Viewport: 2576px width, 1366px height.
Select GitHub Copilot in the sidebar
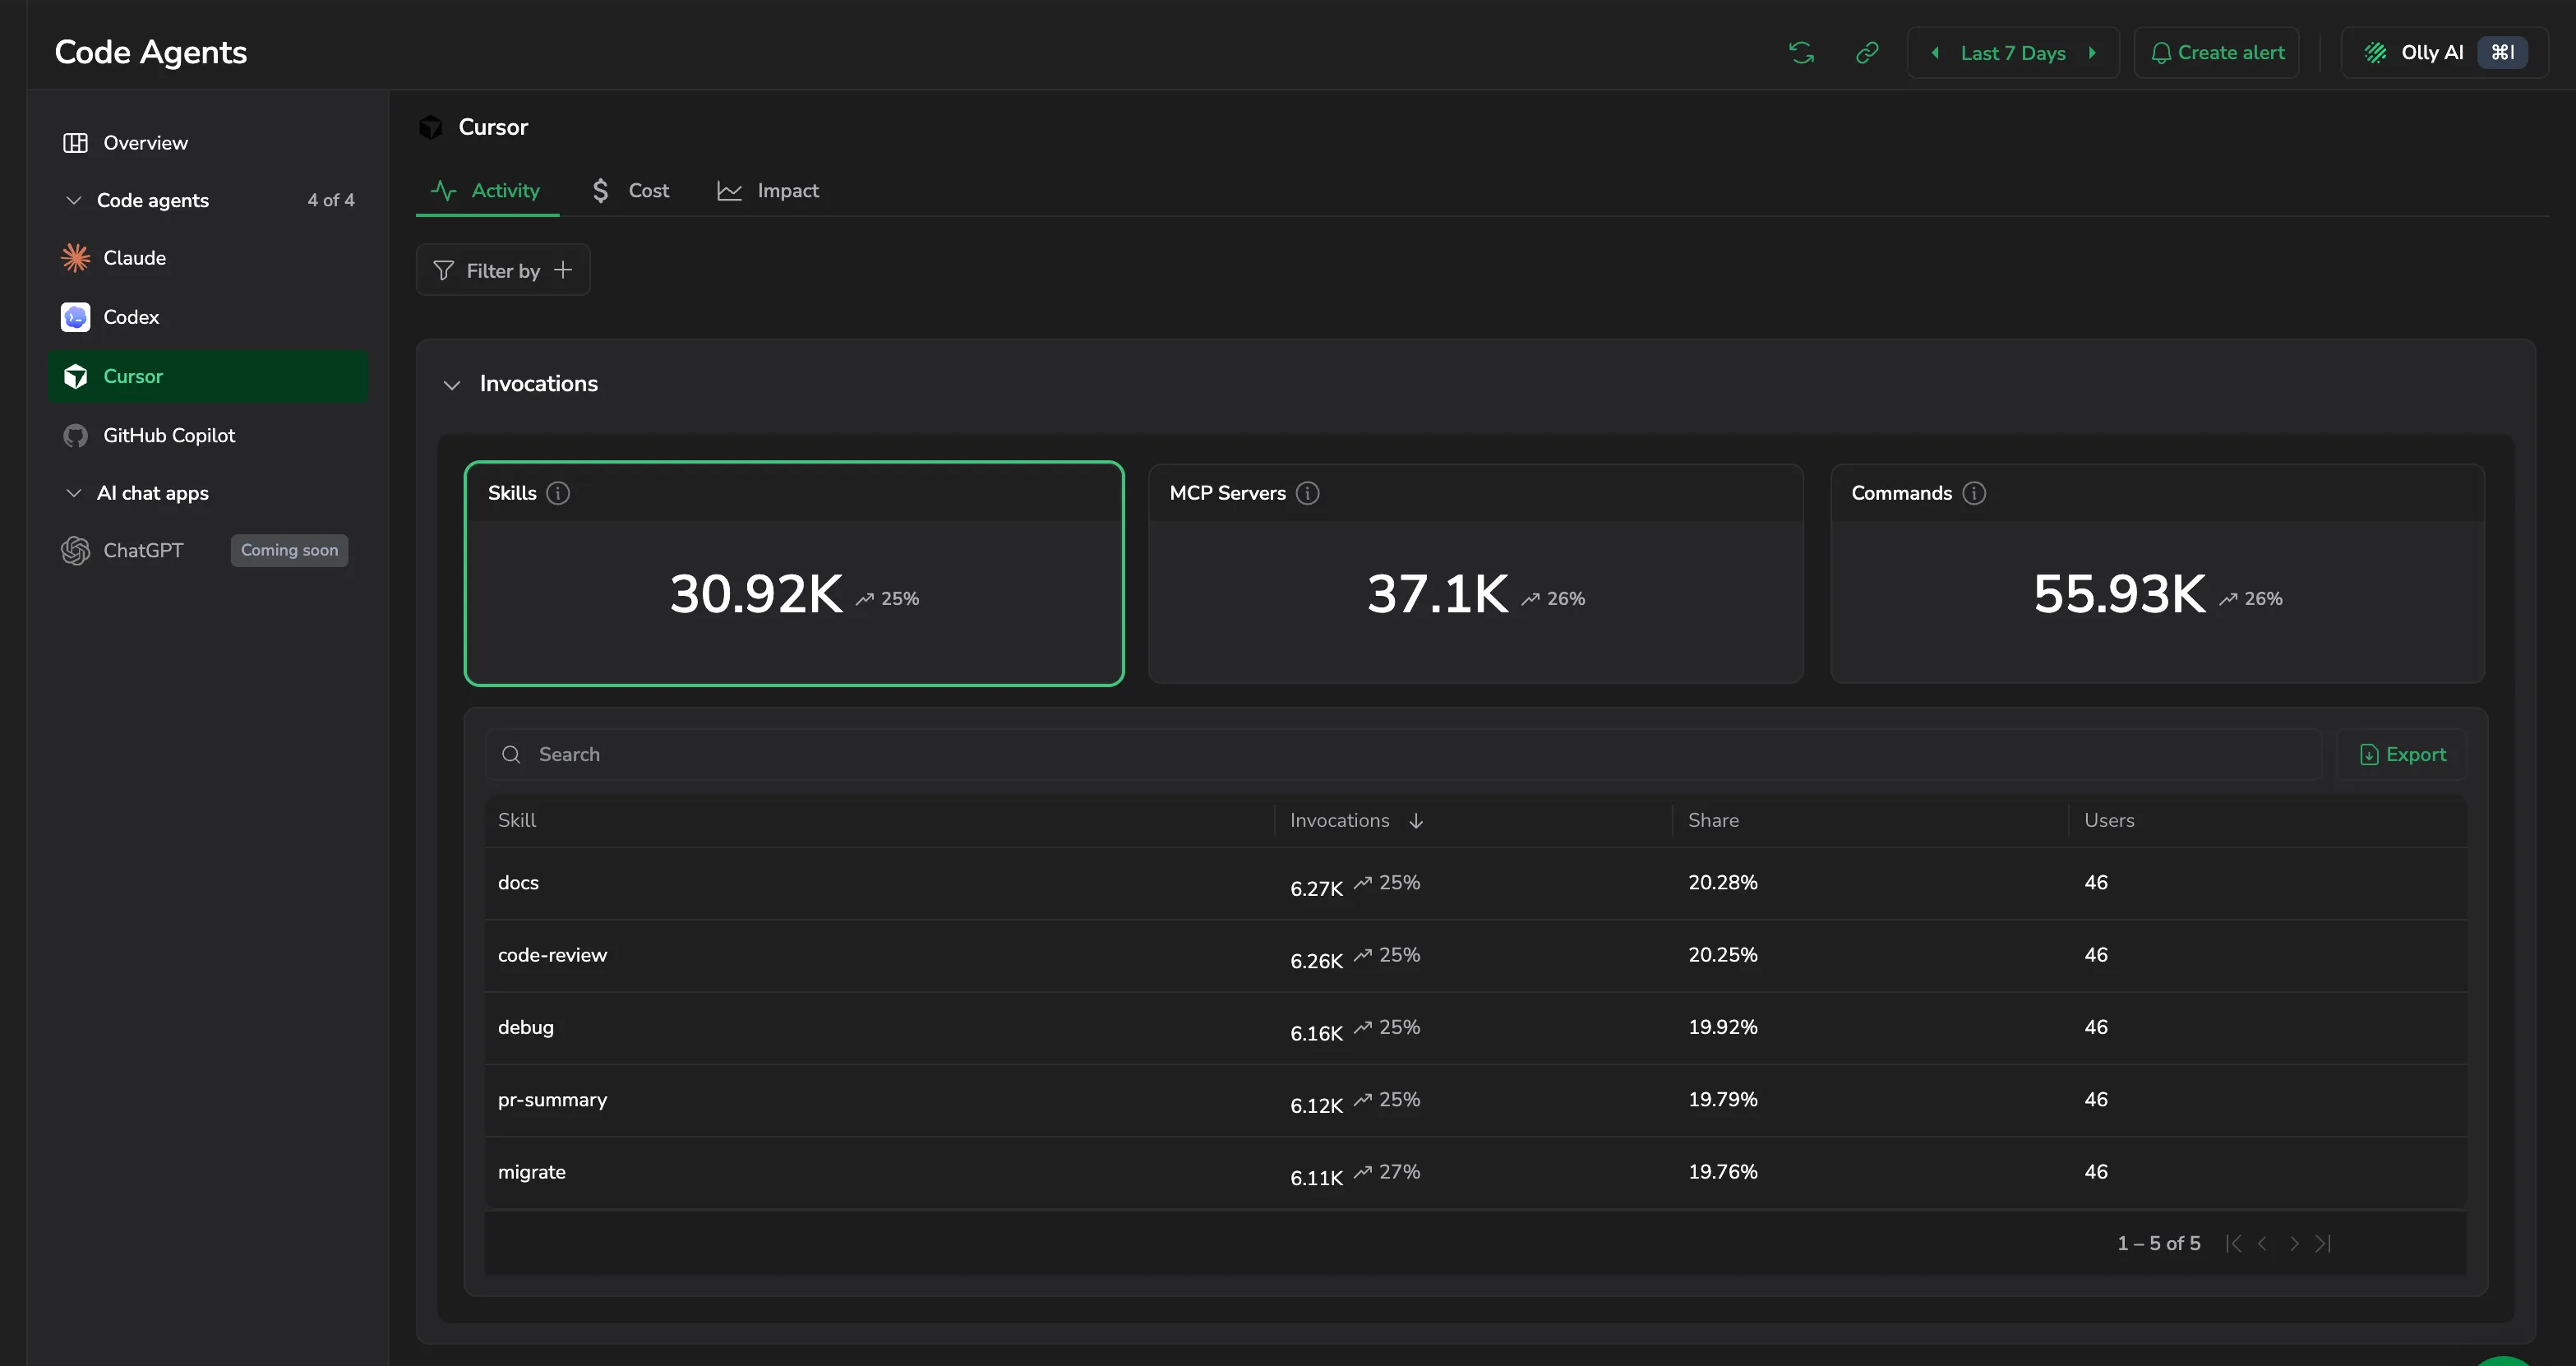(x=208, y=435)
